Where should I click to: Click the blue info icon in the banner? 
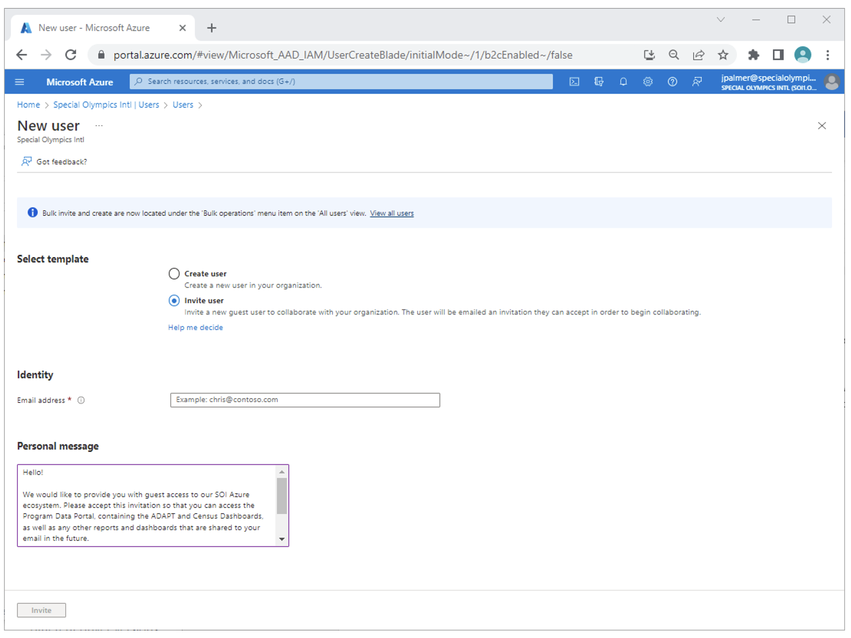point(32,213)
